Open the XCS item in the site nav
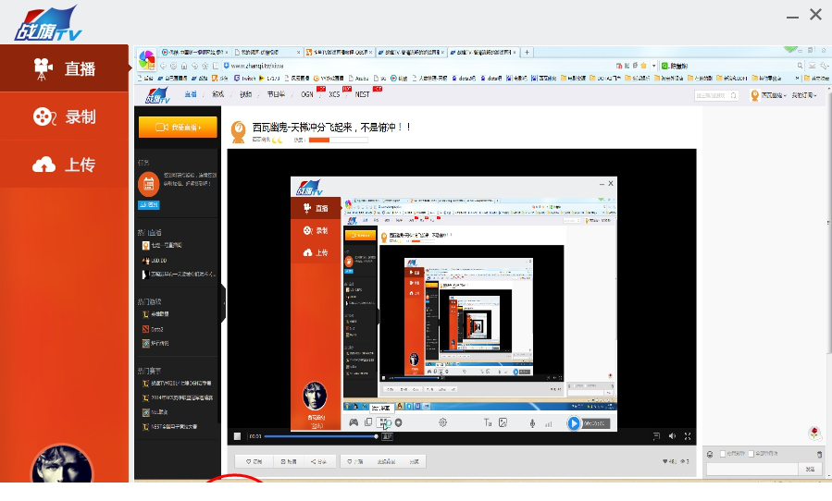 [334, 94]
